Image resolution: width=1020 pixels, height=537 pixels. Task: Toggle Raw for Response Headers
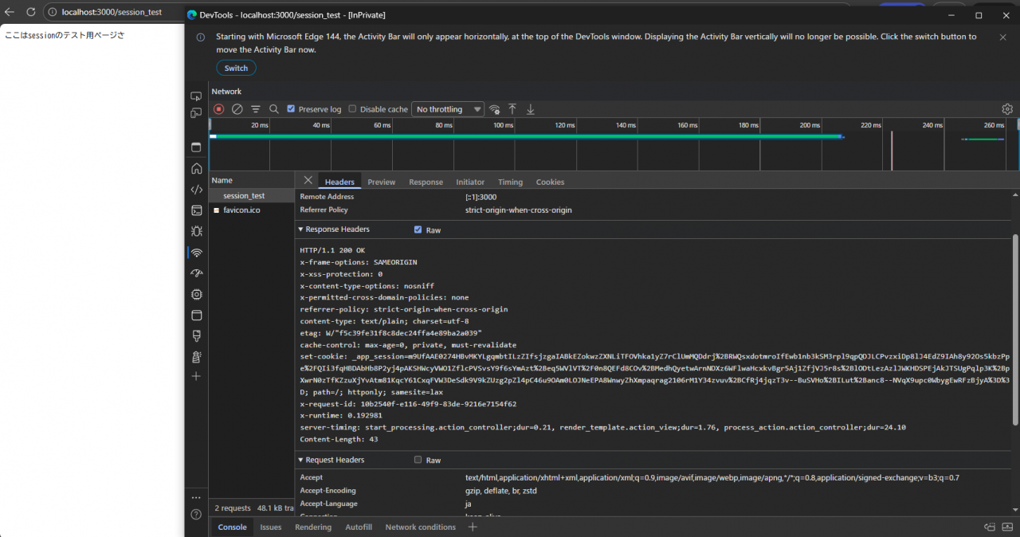click(x=418, y=229)
